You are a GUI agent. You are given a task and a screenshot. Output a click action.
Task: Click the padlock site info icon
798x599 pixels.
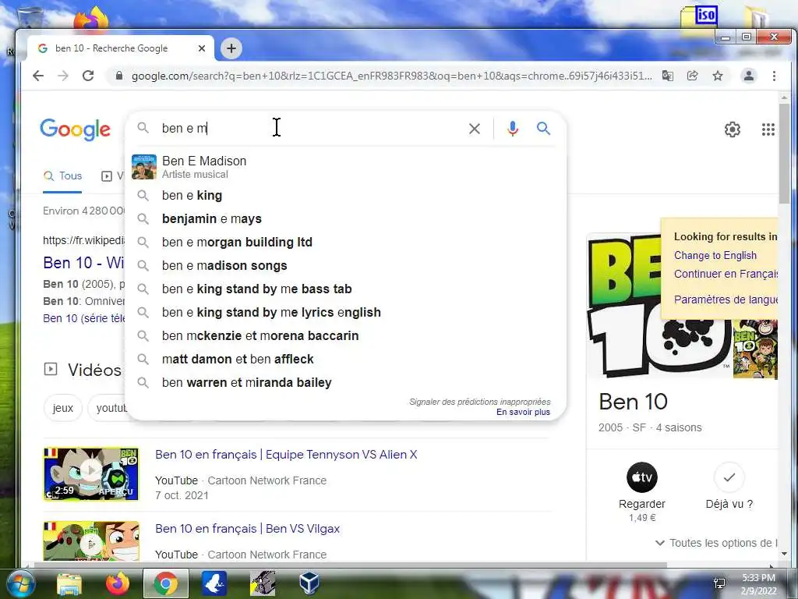119,76
